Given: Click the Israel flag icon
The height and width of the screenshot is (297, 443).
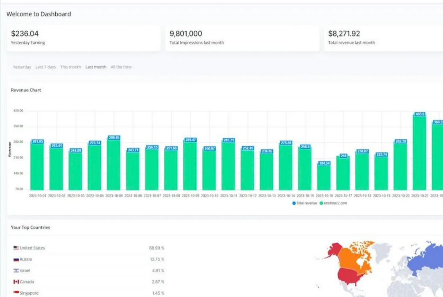Looking at the screenshot, I should coord(16,270).
